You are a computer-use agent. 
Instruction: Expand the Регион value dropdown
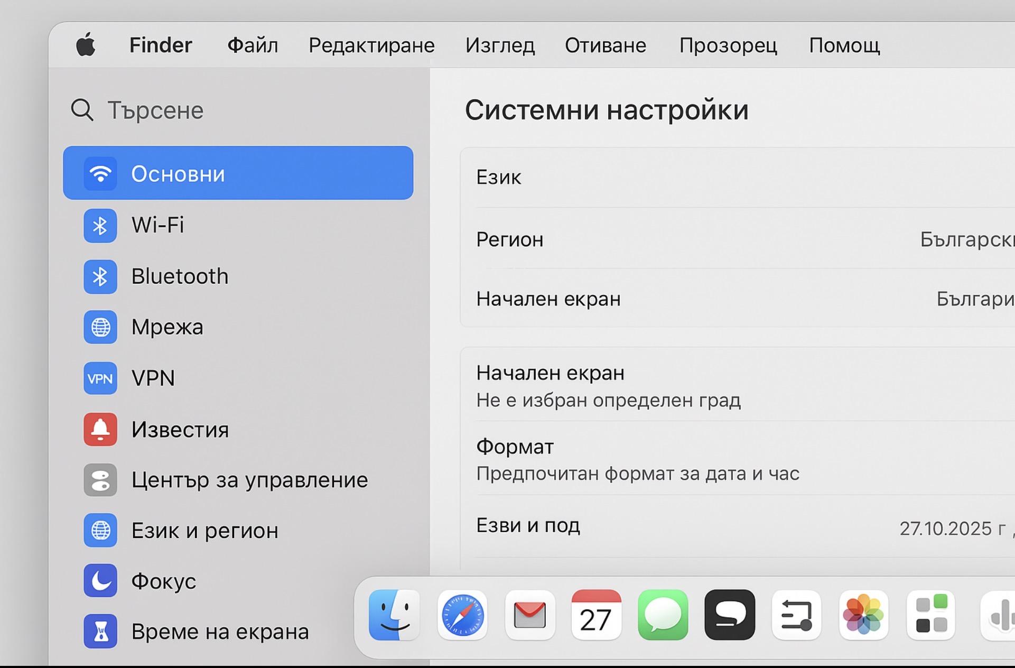[x=966, y=240]
